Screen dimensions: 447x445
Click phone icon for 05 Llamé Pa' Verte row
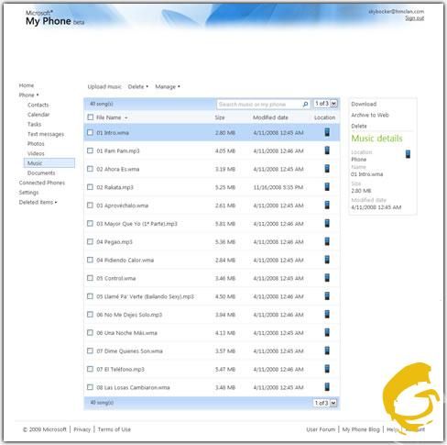(327, 295)
